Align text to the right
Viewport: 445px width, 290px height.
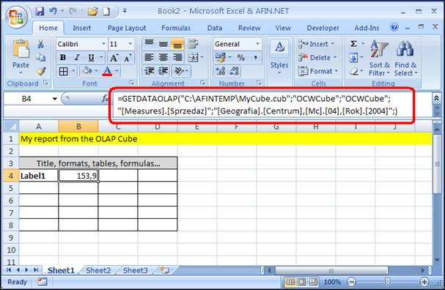coord(177,58)
